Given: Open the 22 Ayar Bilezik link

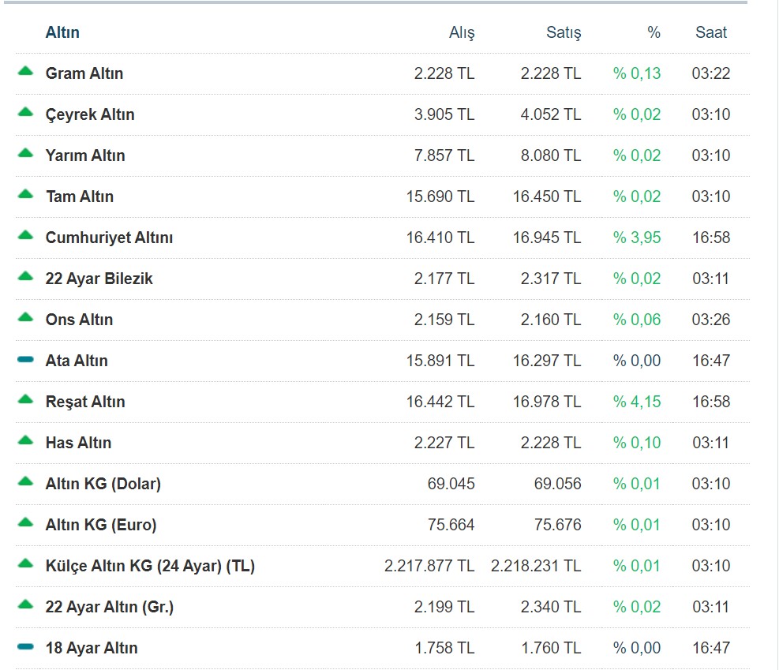Looking at the screenshot, I should tap(99, 279).
